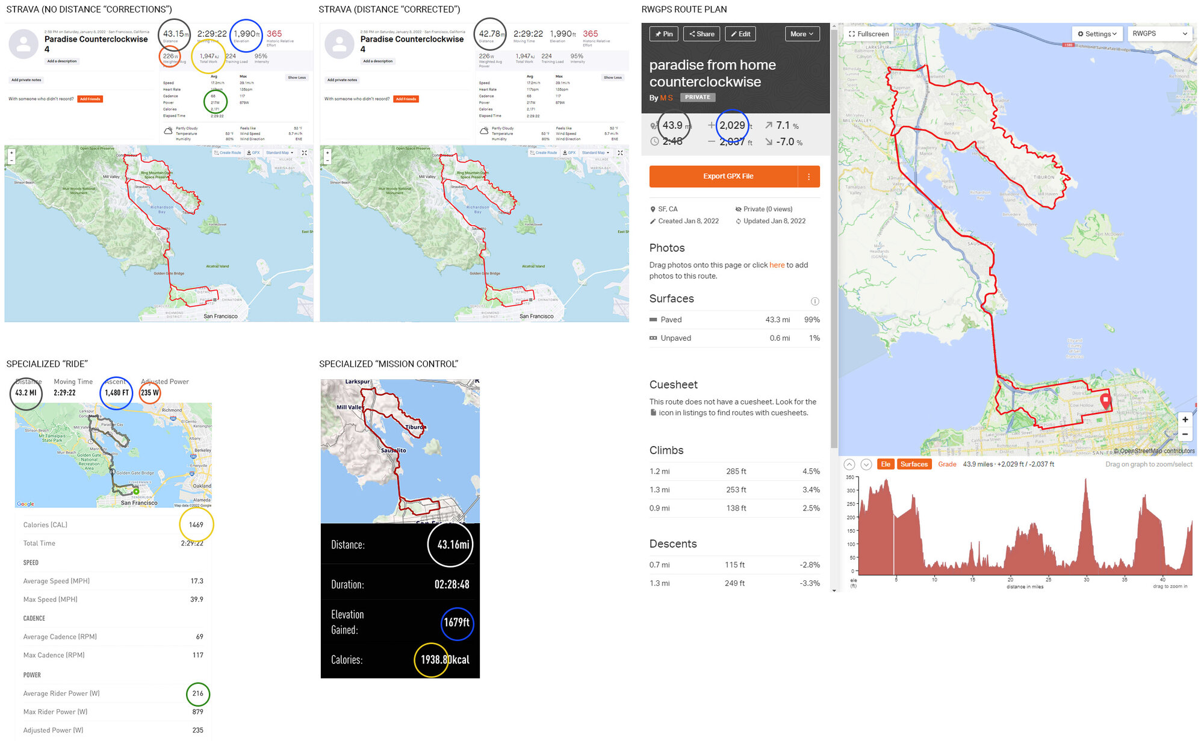Toggle Surfaces overlay on elevation graph
The height and width of the screenshot is (741, 1204).
(x=914, y=464)
